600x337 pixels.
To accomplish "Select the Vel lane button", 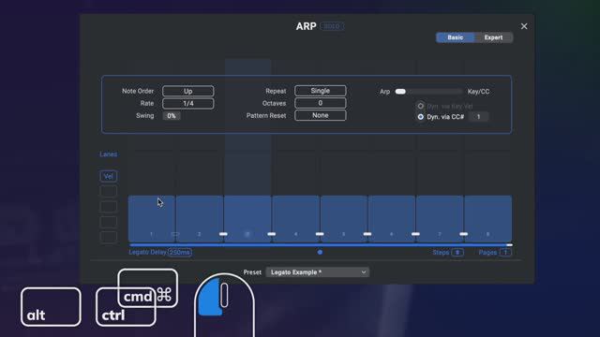I will pos(109,176).
